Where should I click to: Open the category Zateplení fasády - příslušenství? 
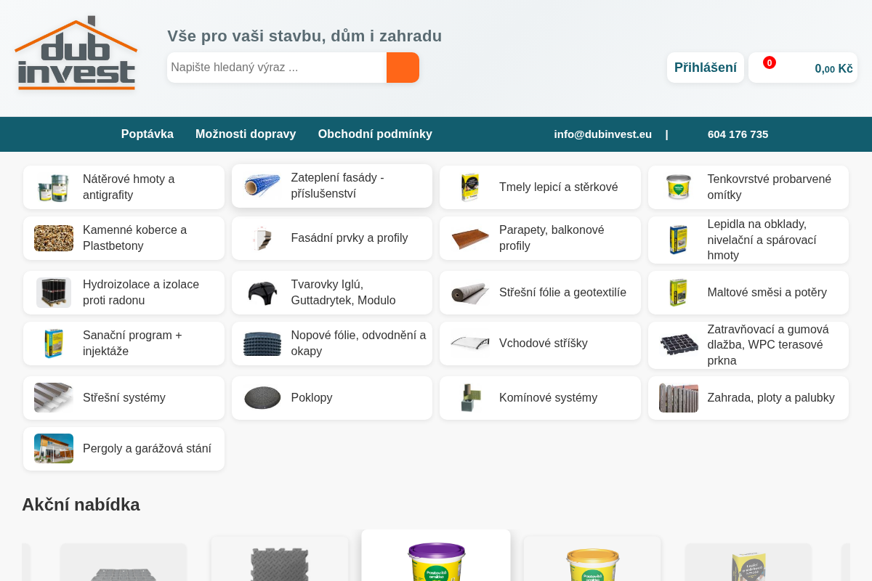332,186
